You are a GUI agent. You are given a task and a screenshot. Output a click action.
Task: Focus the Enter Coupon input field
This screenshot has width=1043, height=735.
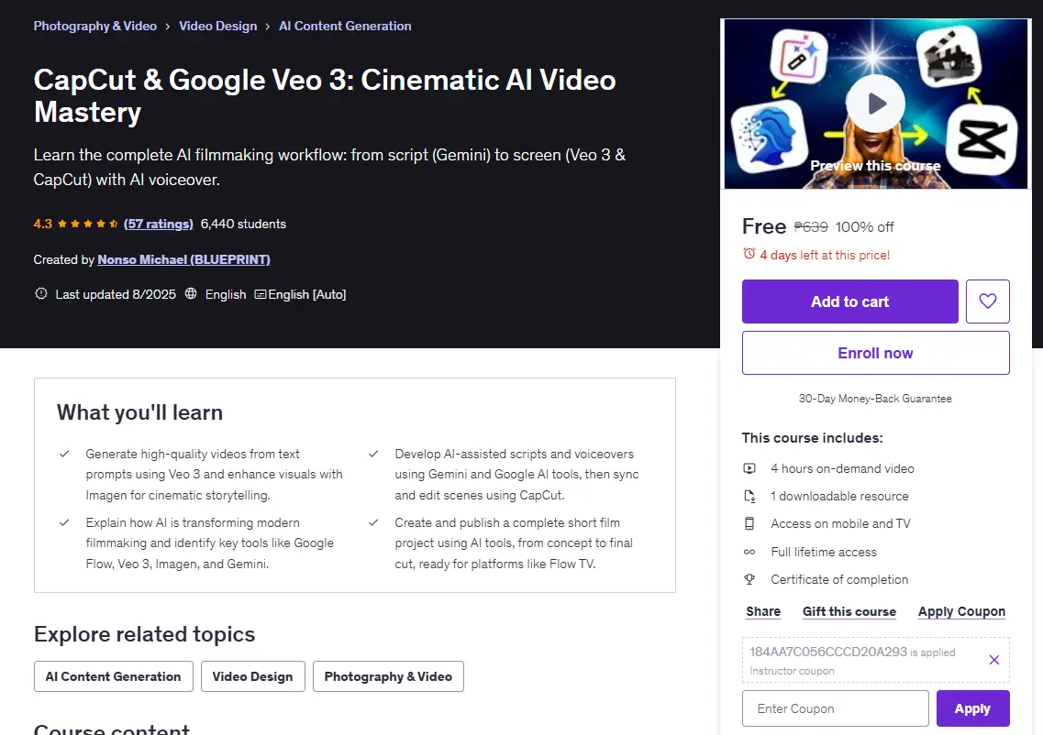point(836,708)
